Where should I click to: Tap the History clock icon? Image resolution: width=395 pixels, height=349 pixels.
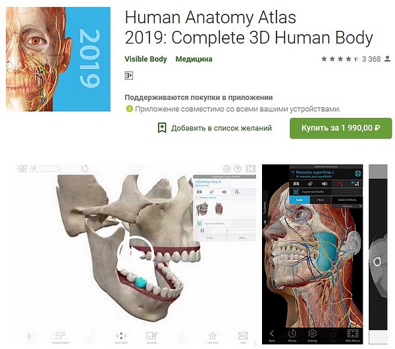(292, 333)
